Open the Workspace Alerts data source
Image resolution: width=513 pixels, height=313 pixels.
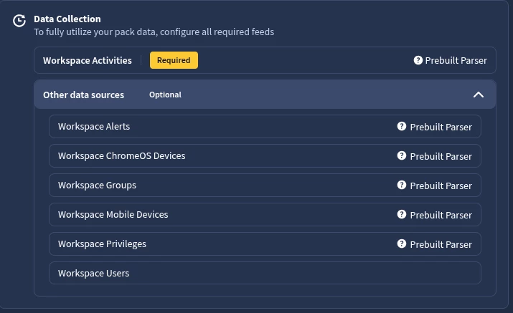pyautogui.click(x=94, y=127)
